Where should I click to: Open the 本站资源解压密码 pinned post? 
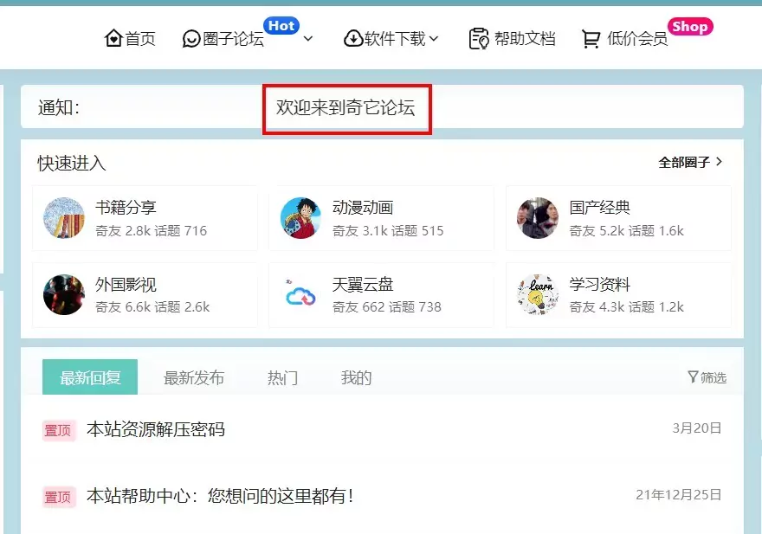[156, 429]
